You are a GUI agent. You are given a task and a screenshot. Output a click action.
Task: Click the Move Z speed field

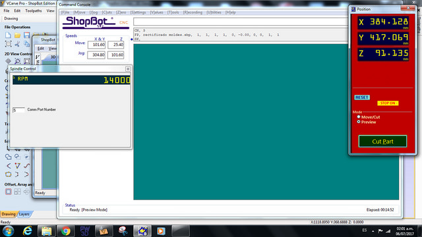116,45
